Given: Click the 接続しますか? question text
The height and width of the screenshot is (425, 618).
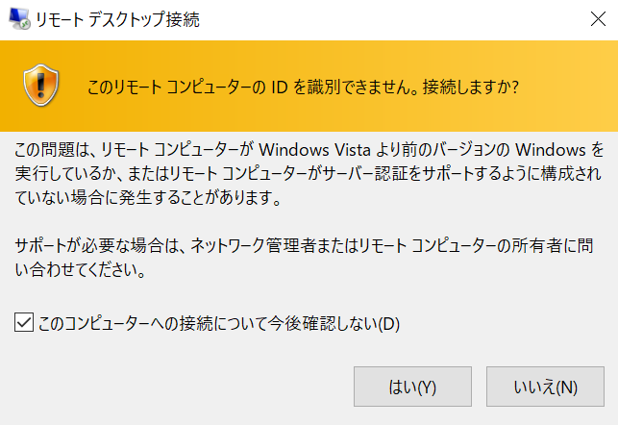Looking at the screenshot, I should tap(471, 87).
